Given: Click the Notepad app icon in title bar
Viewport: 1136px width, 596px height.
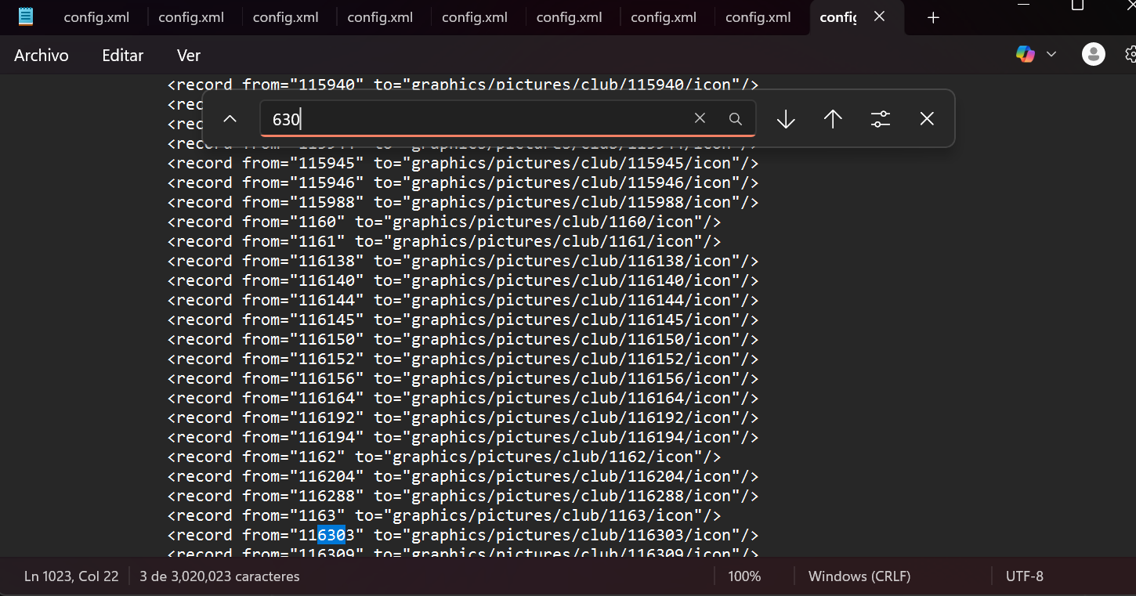Looking at the screenshot, I should 26,16.
